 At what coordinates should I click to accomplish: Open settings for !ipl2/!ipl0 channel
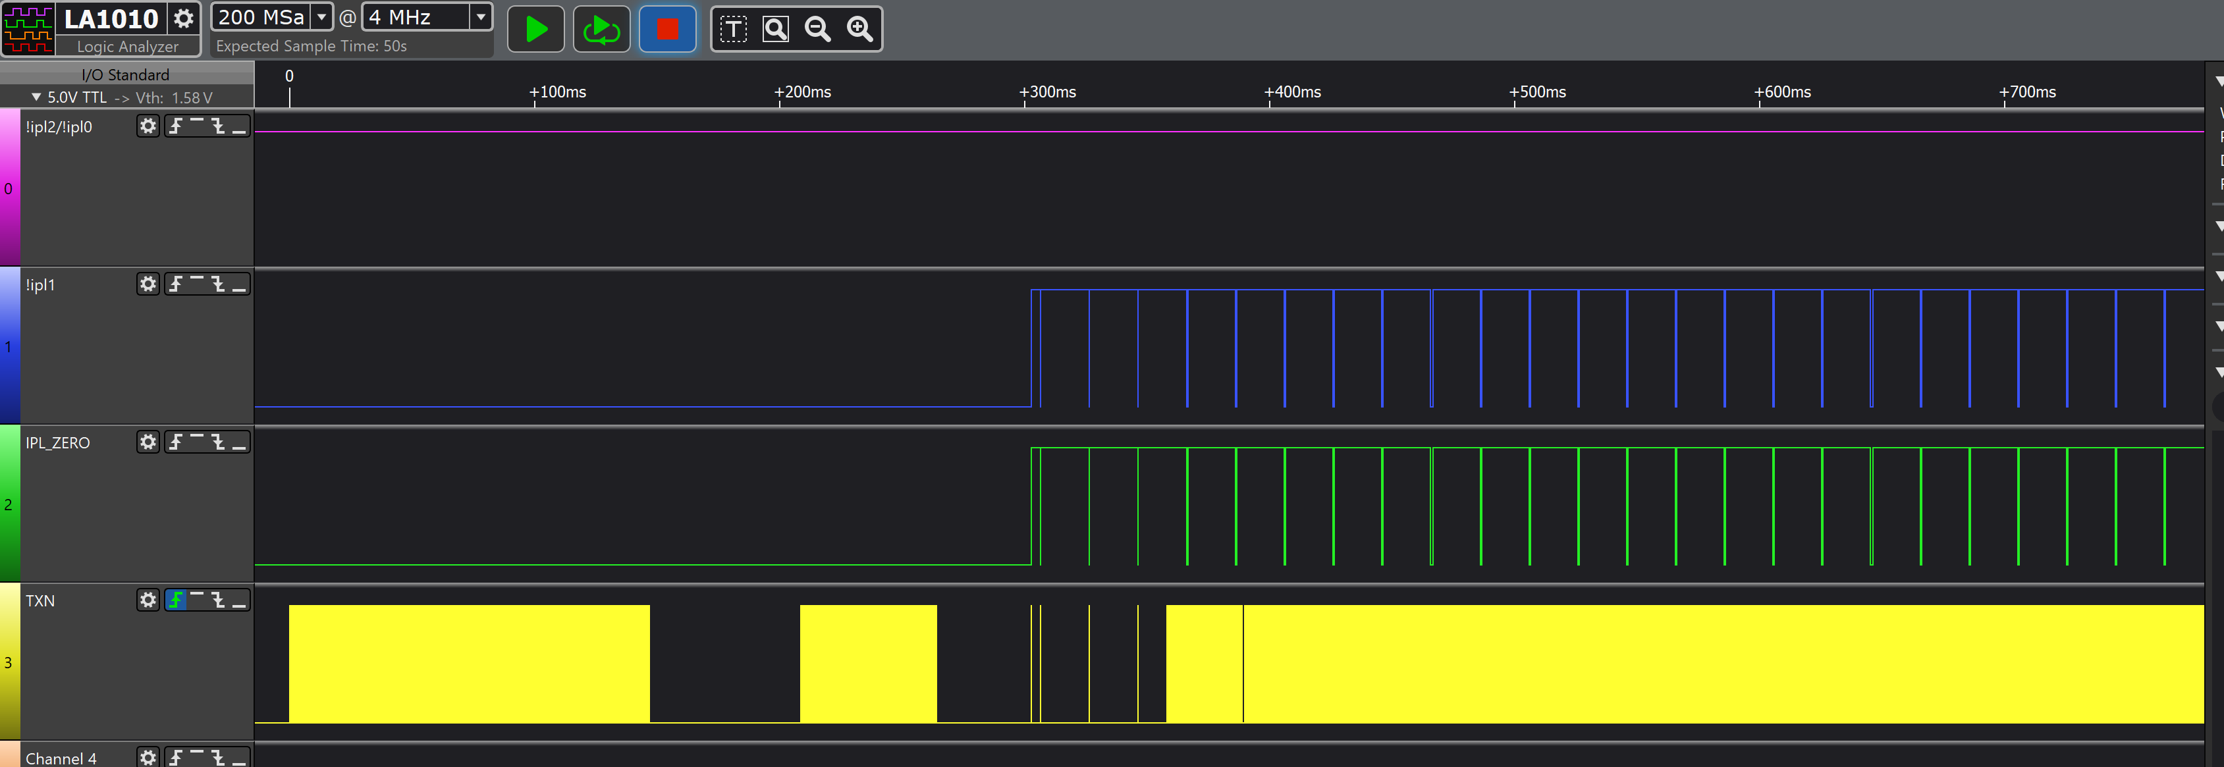148,126
